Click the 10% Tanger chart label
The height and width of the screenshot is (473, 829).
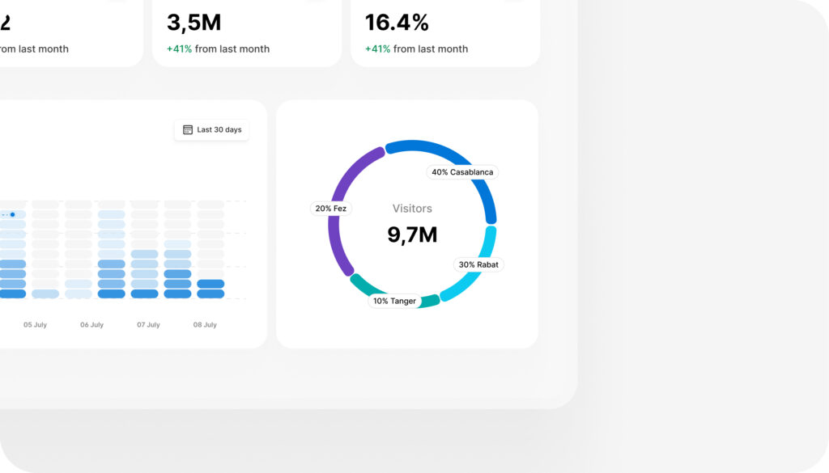pyautogui.click(x=394, y=301)
